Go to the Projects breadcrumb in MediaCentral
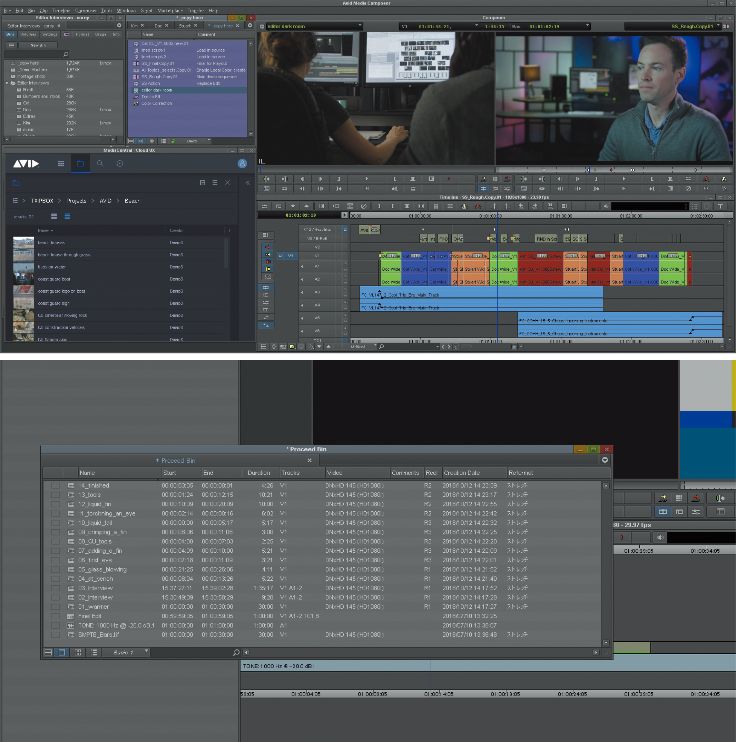The image size is (736, 742). coord(76,201)
